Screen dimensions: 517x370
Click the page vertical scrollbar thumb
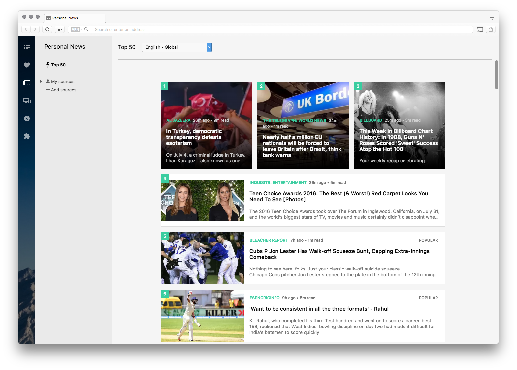pos(496,74)
